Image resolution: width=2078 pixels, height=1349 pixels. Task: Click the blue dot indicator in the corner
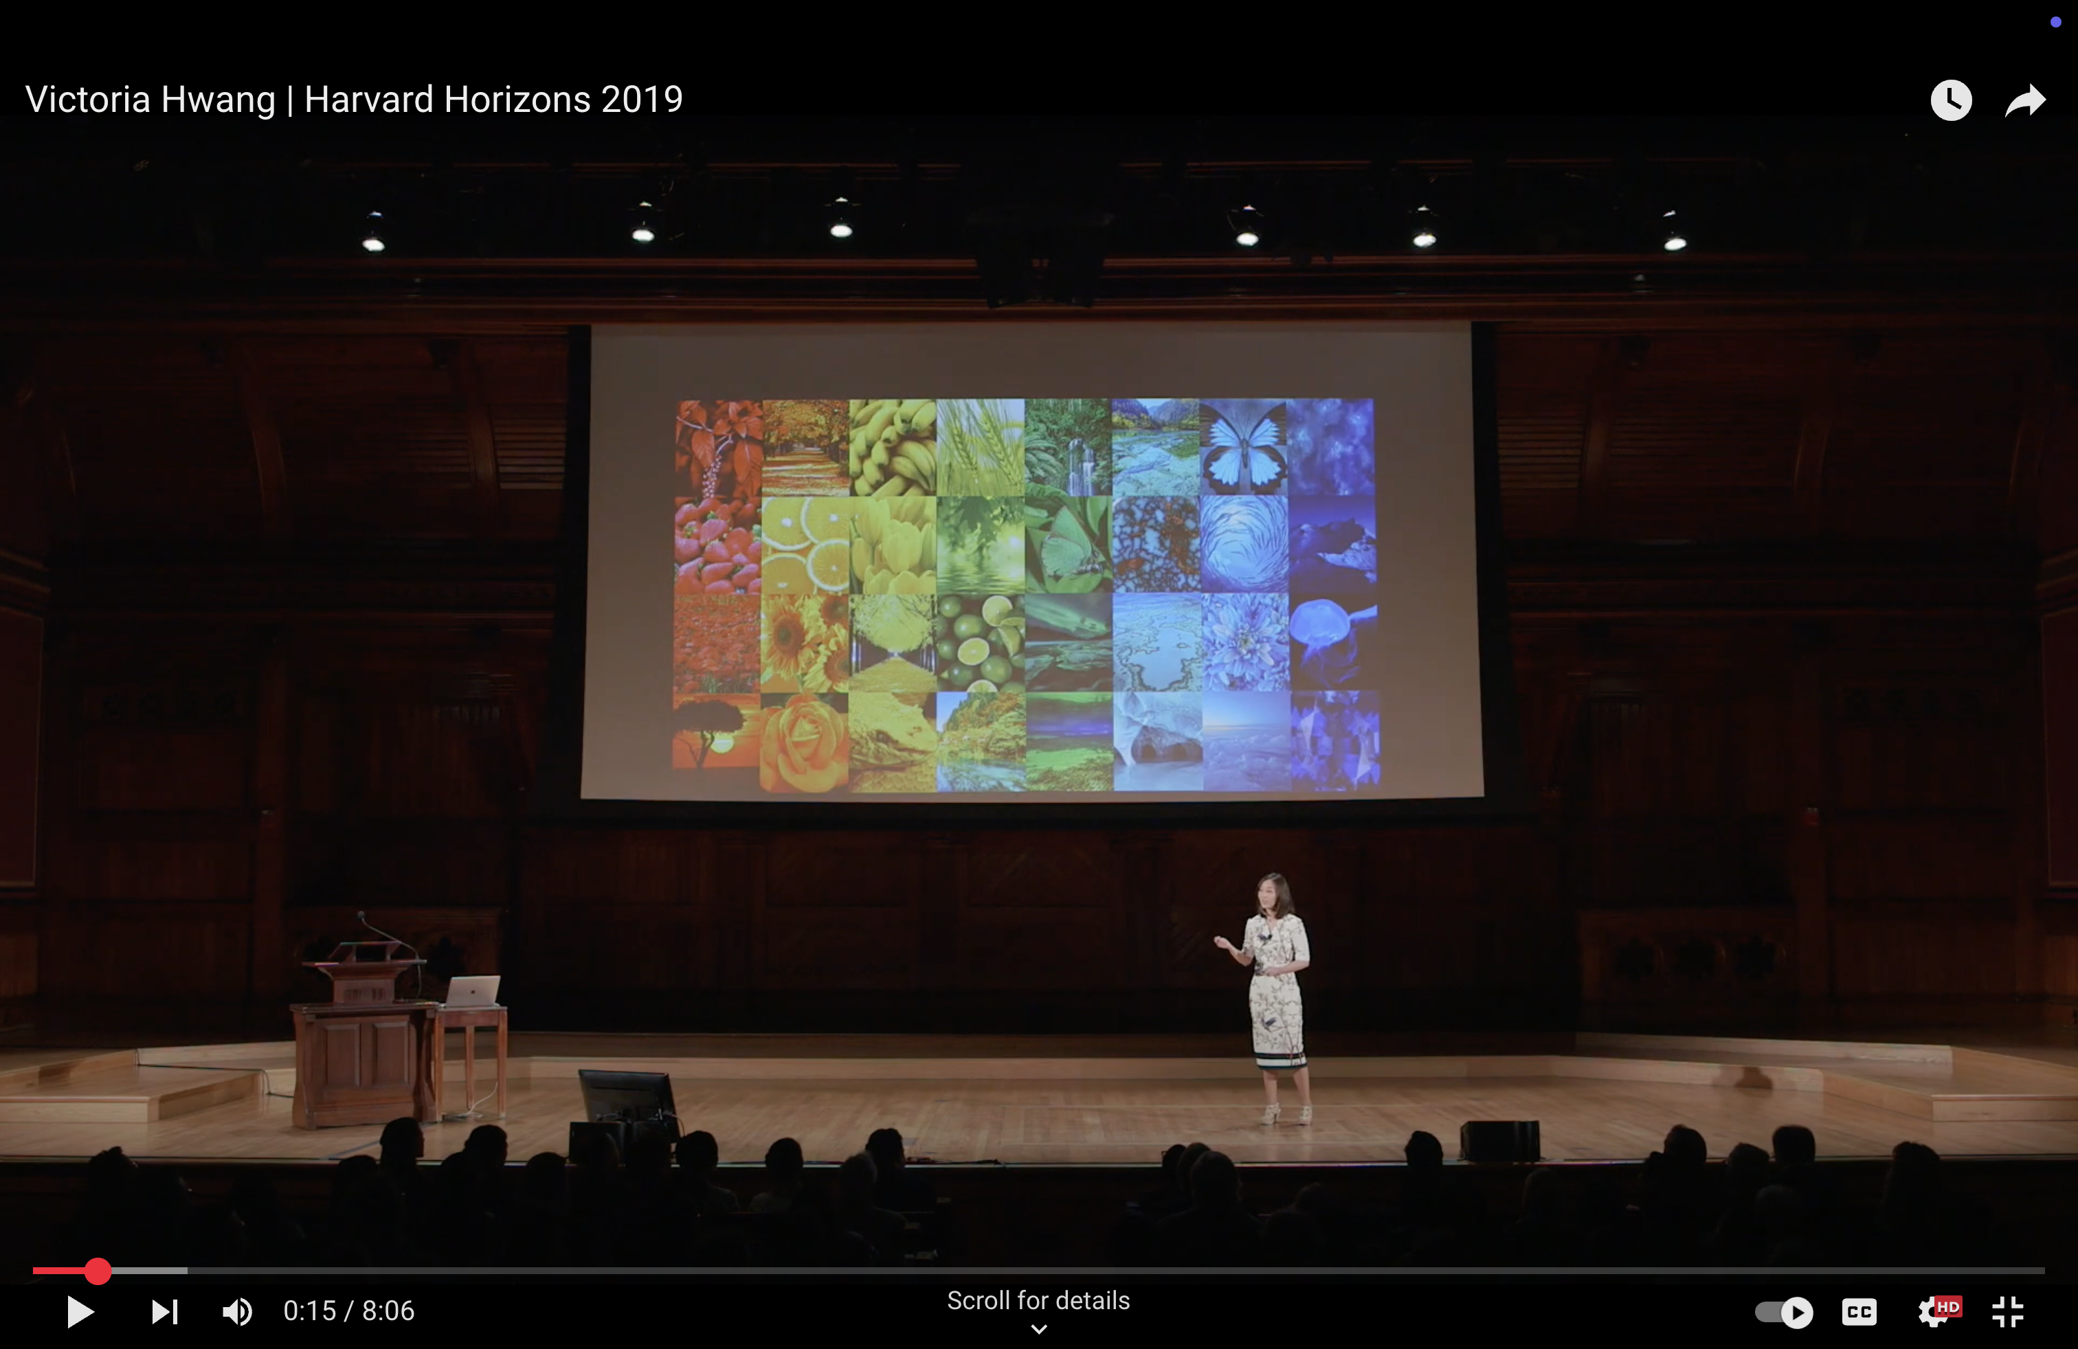[2055, 23]
